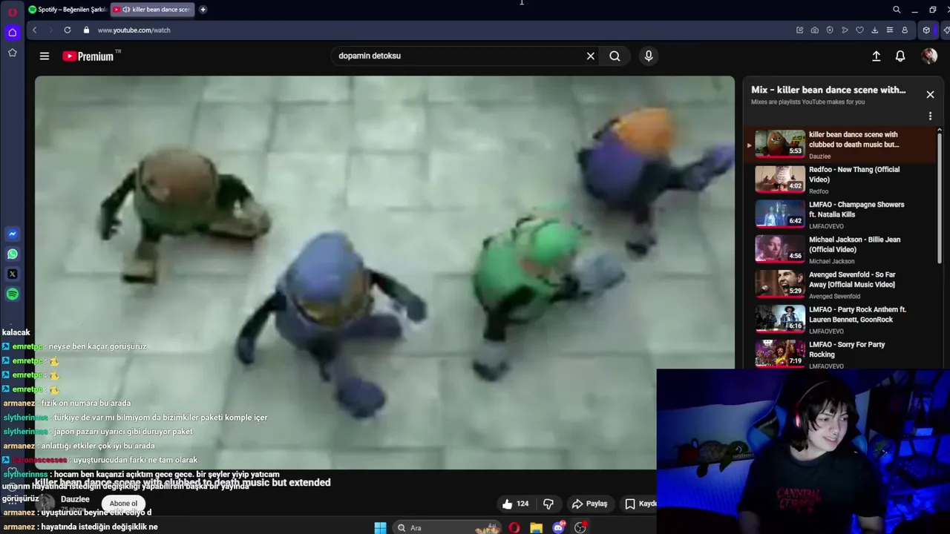Open a new browser tab

point(203,10)
